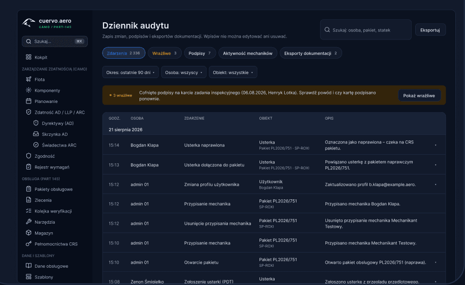This screenshot has width=465, height=285.
Task: Click the Zdatność AD / LLP / ARC shield icon
Action: (x=28, y=112)
